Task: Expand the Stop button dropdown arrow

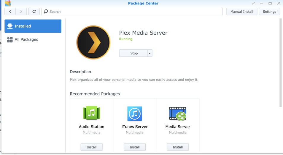Action: pyautogui.click(x=150, y=53)
